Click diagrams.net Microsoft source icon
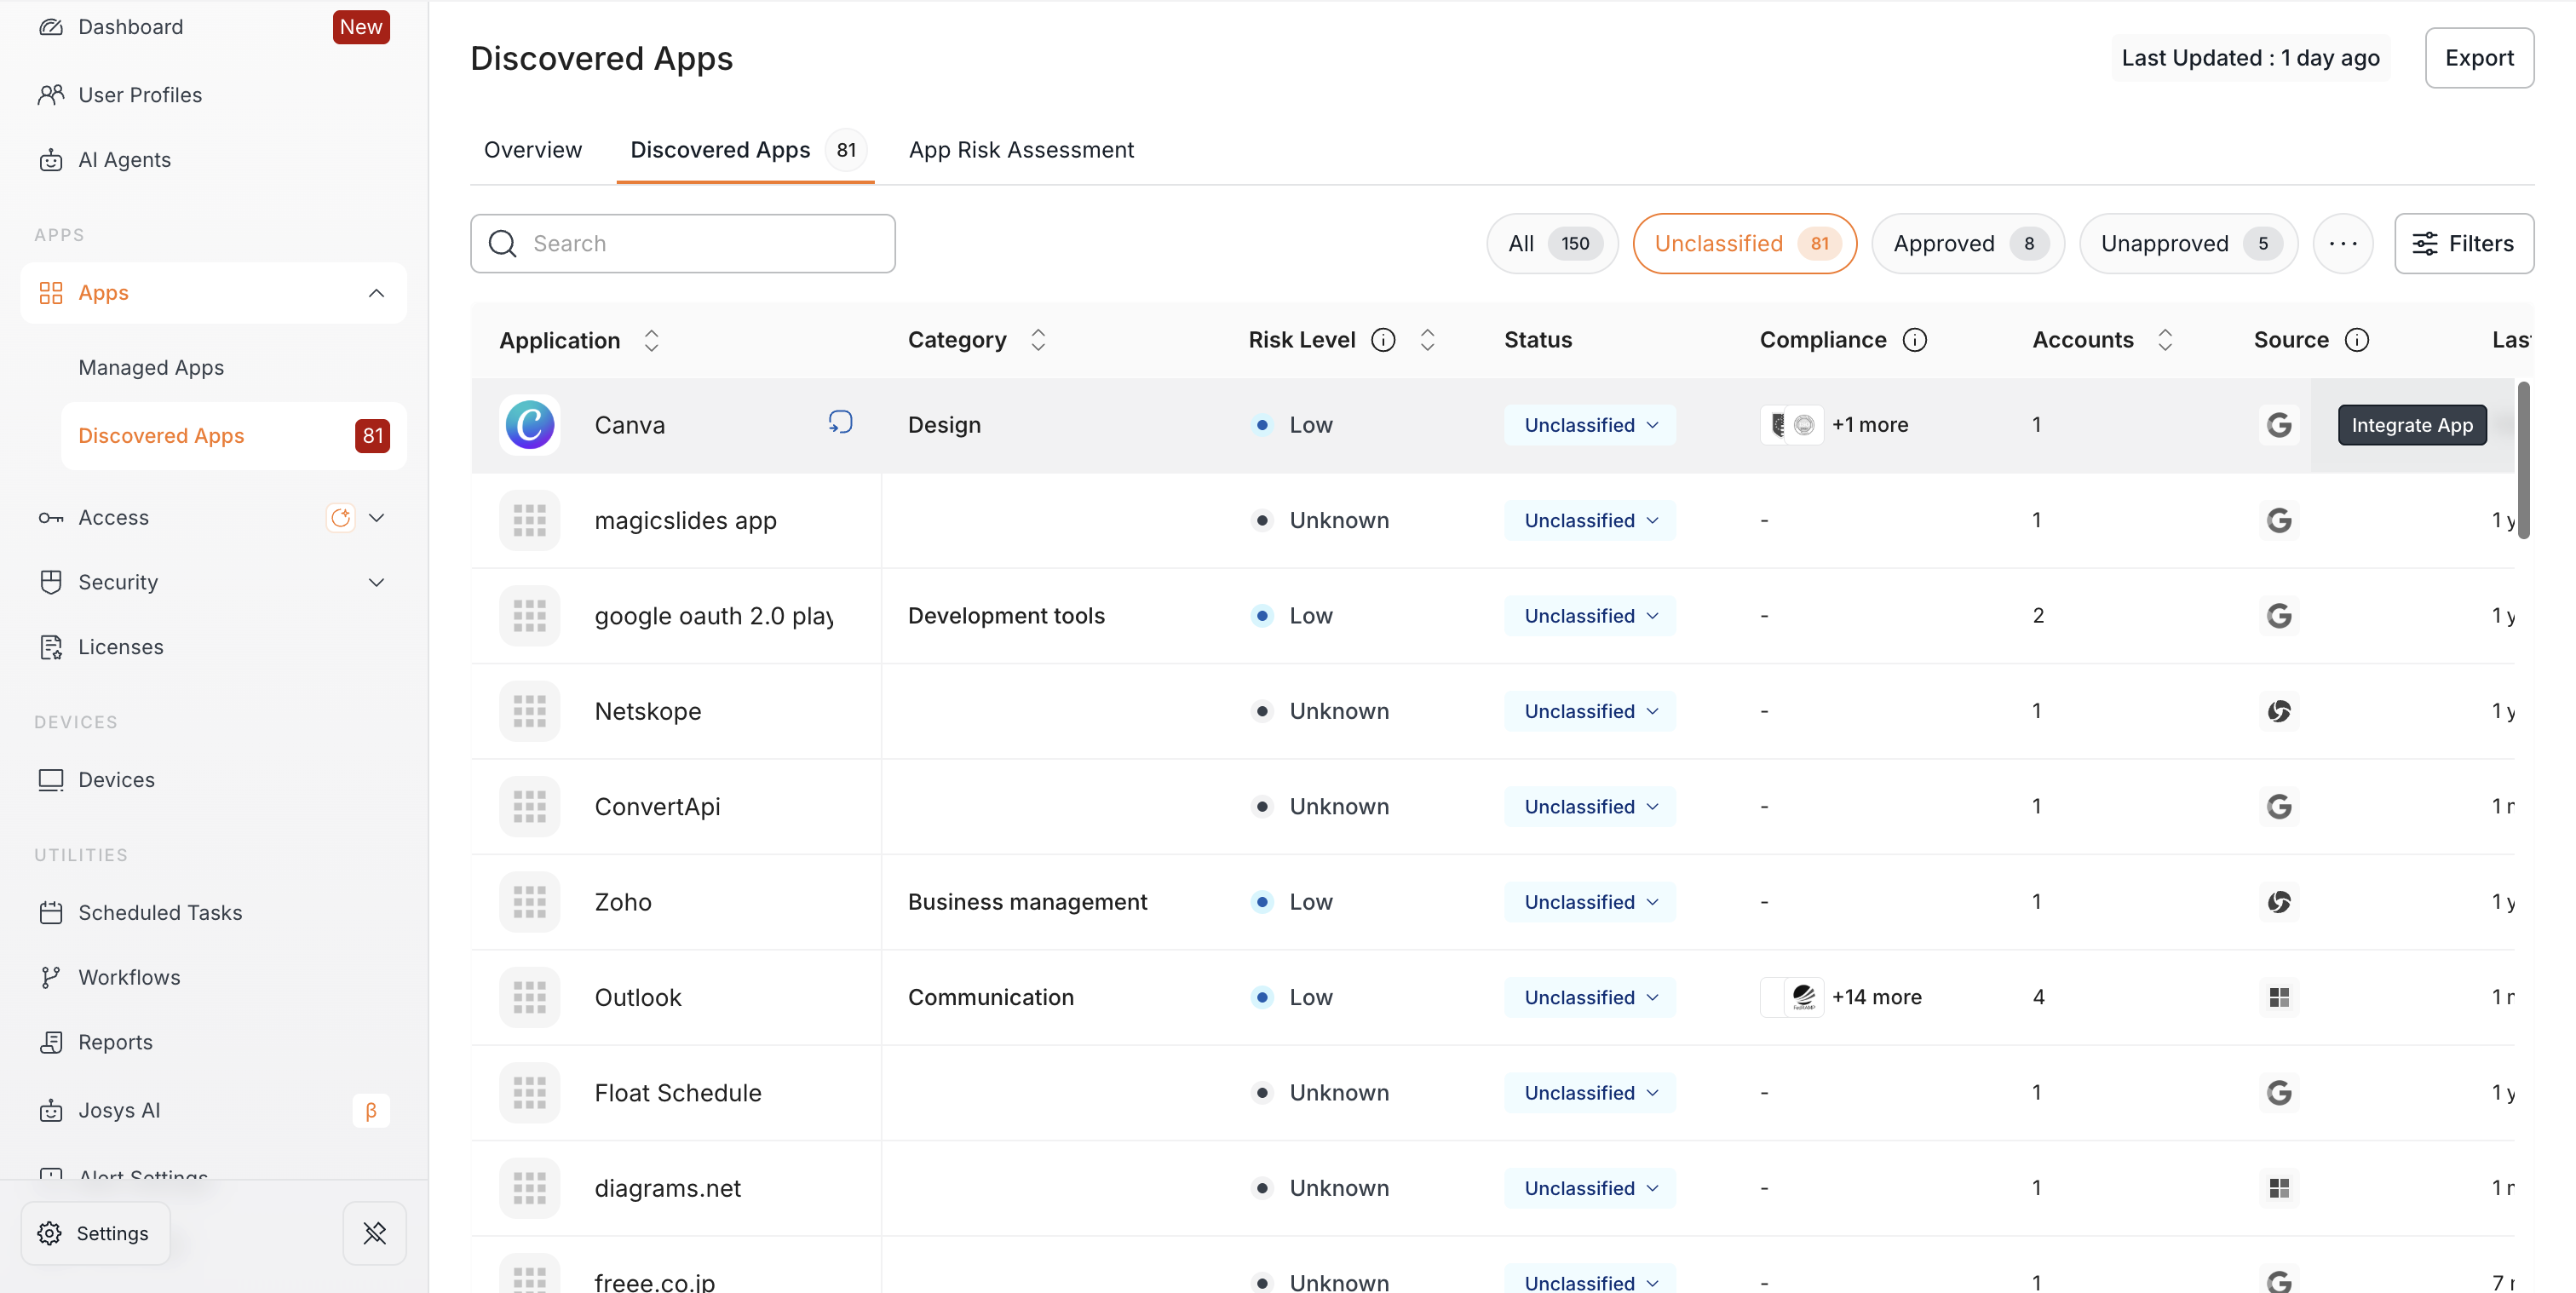Viewport: 2576px width, 1293px height. (x=2279, y=1188)
